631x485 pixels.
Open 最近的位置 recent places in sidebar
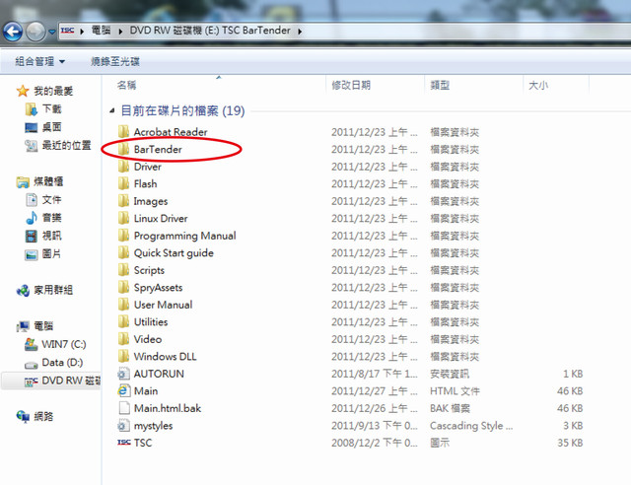58,145
